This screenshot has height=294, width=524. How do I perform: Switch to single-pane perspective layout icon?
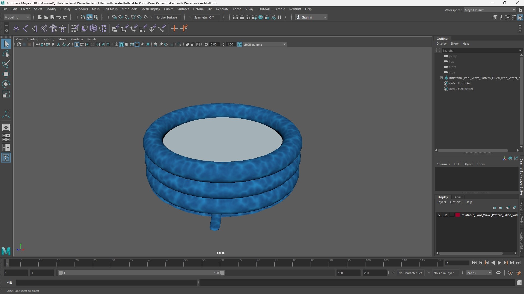click(6, 127)
